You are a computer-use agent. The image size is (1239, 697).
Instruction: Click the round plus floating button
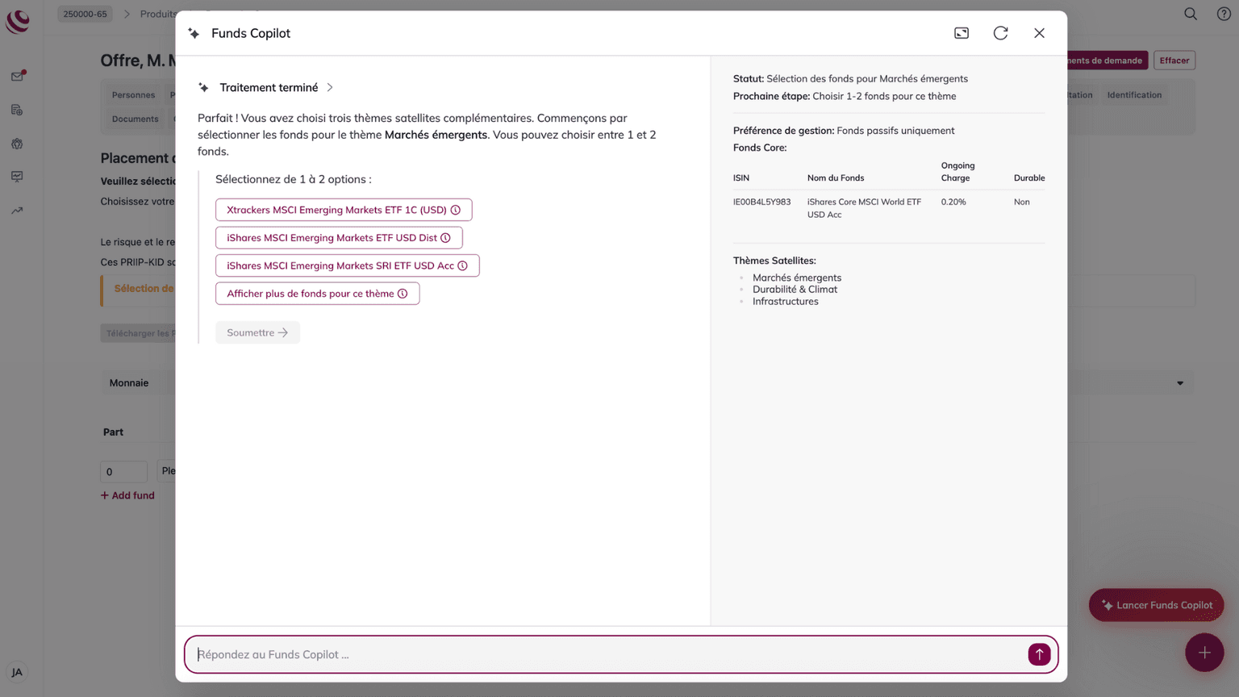[x=1204, y=653]
